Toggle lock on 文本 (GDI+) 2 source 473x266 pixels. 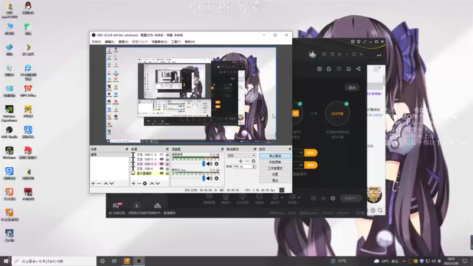tap(167, 164)
